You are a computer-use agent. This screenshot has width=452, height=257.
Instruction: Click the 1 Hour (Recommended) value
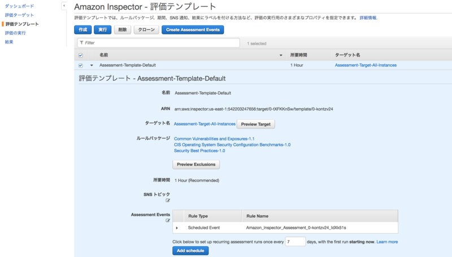coord(197,180)
